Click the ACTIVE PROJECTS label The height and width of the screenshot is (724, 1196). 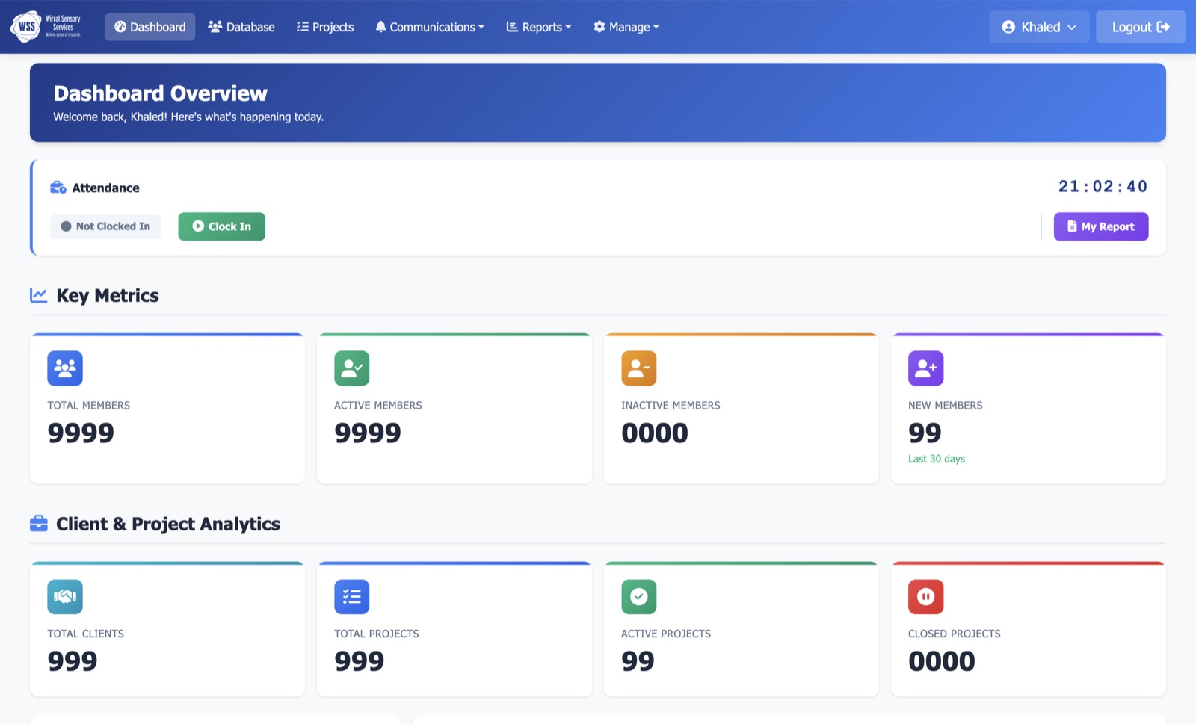point(666,634)
